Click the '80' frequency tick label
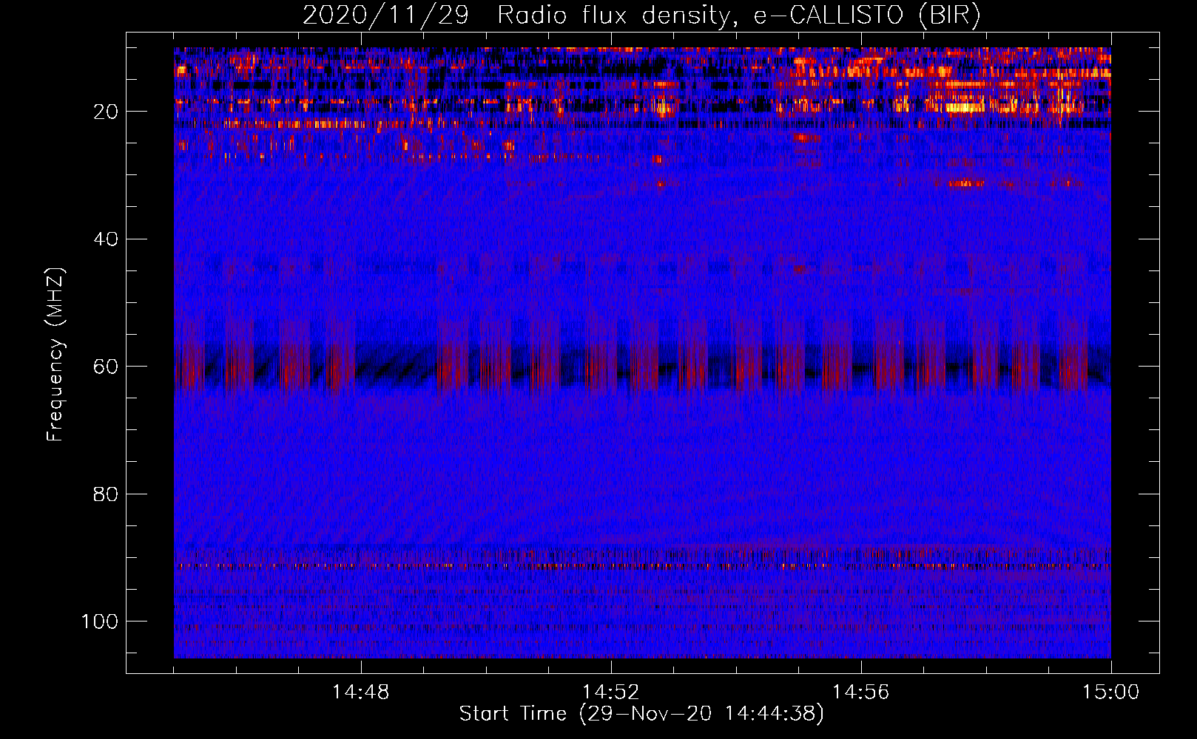Screen dimensions: 1197x739 (106, 494)
